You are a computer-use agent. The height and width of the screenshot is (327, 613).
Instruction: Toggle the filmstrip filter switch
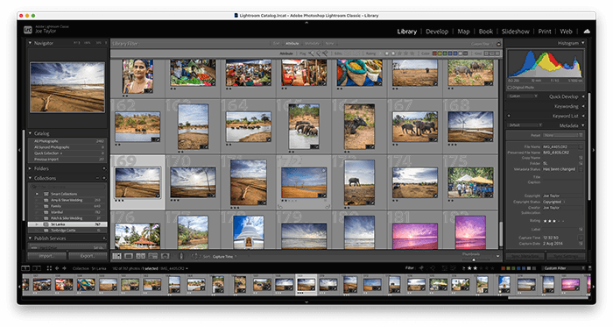tap(589, 268)
